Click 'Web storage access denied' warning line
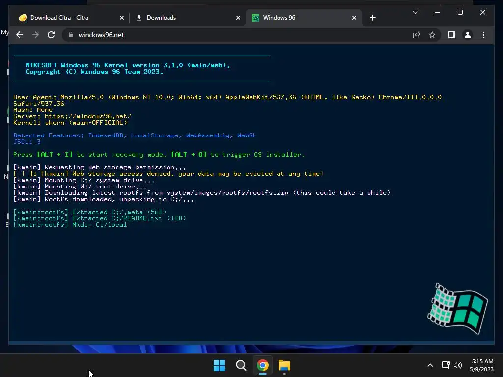This screenshot has height=377, width=503. click(x=168, y=174)
